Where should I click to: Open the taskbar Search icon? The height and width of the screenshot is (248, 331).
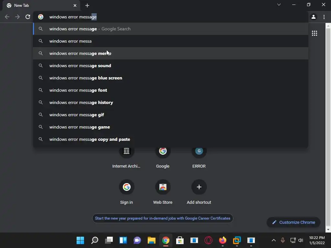point(95,240)
